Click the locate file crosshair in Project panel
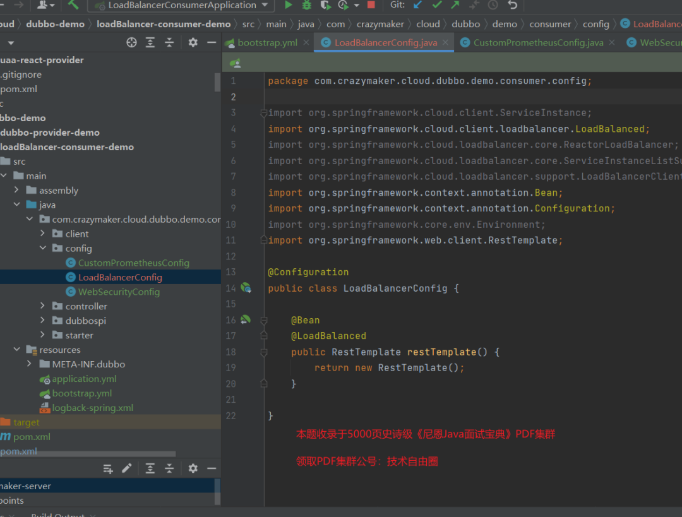682x517 pixels. 131,42
